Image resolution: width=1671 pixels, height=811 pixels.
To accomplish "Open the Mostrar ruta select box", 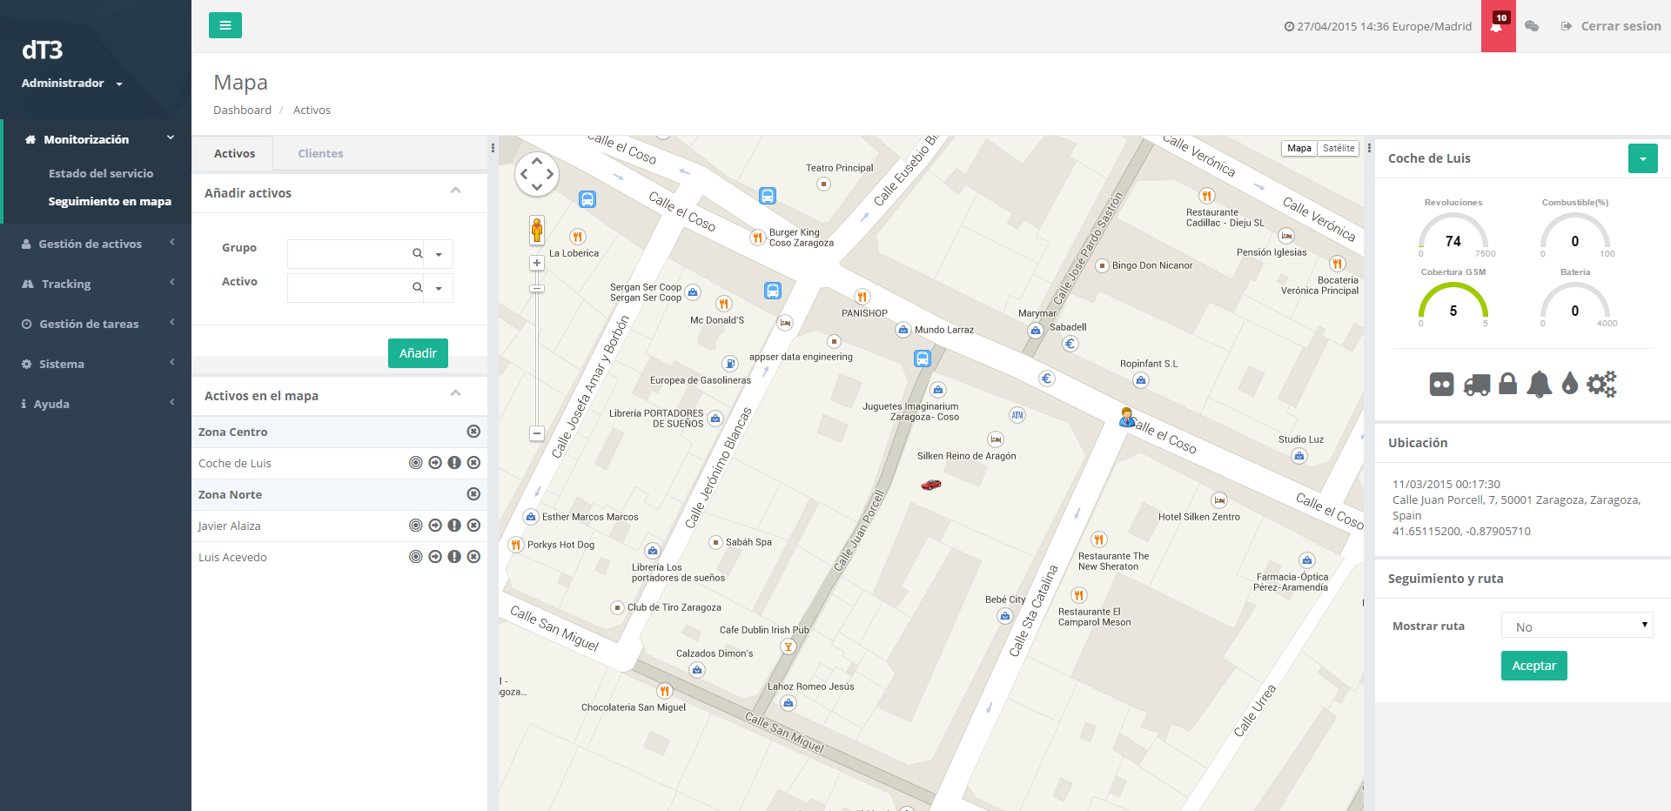I will coord(1577,626).
